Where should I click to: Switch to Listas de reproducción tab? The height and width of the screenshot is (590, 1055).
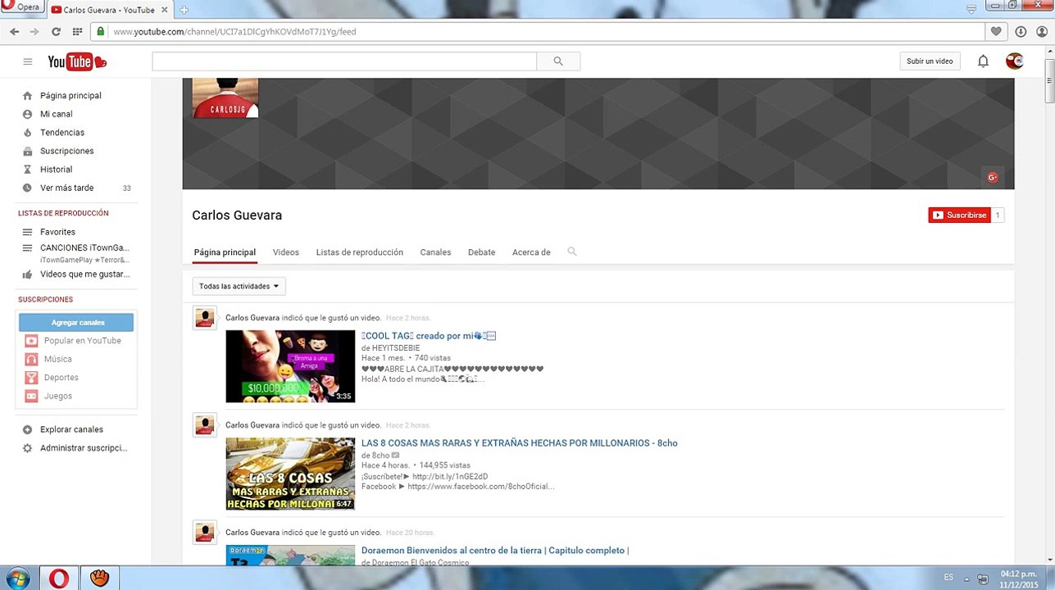[360, 252]
